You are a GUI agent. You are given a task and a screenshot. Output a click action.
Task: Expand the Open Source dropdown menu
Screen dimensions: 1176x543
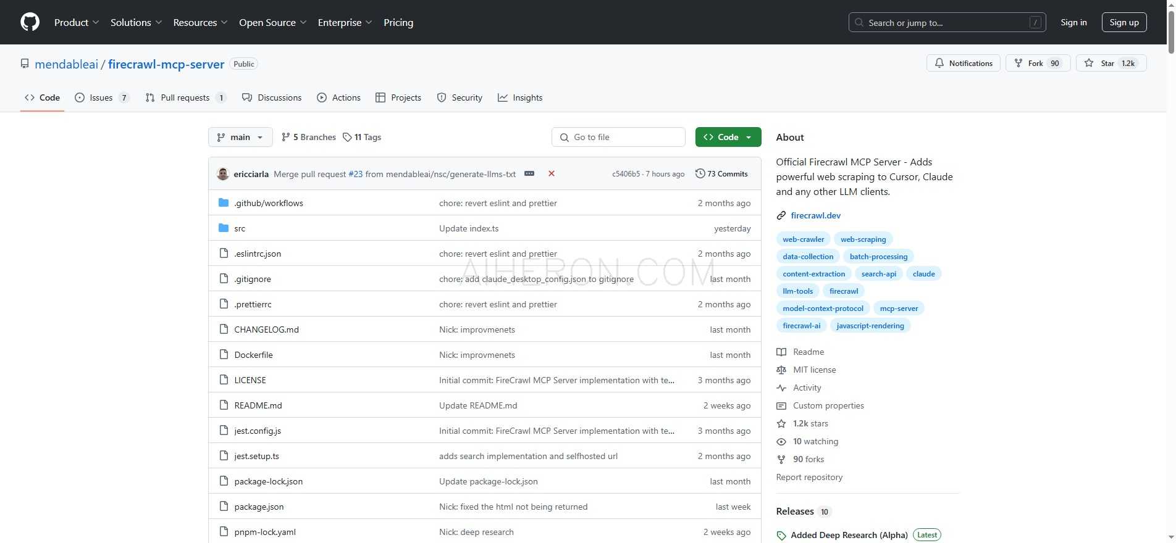(272, 22)
